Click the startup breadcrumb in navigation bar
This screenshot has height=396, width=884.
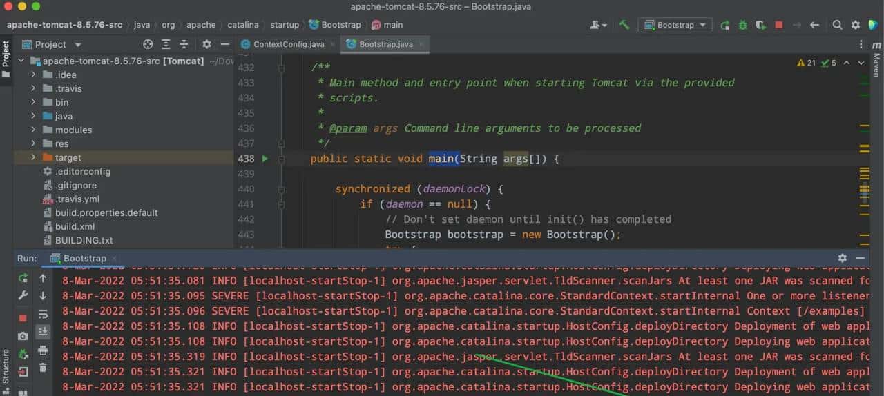click(285, 25)
